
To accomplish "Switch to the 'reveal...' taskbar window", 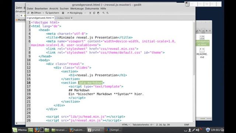I will (x=59, y=130).
